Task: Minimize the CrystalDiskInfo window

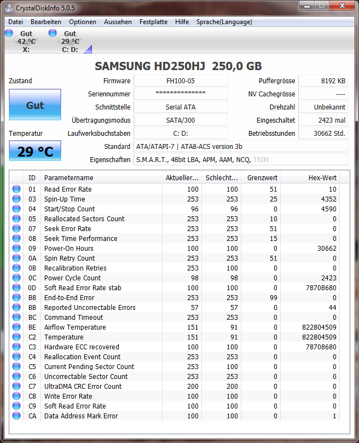Action: [x=307, y=5]
